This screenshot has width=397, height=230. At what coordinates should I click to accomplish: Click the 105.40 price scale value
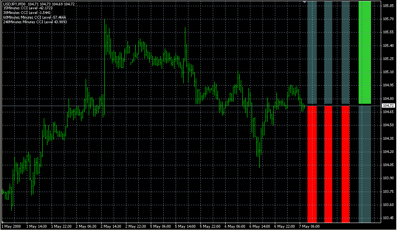388,45
